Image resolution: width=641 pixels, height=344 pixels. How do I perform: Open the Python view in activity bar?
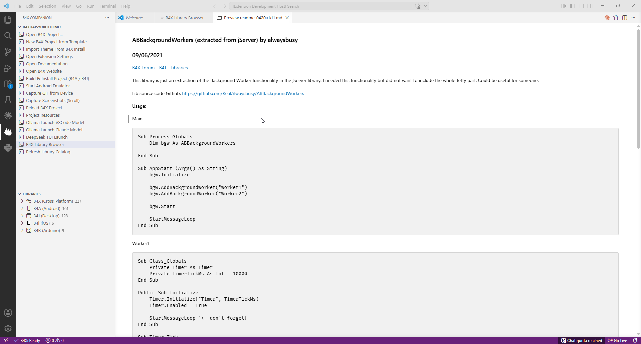(8, 148)
